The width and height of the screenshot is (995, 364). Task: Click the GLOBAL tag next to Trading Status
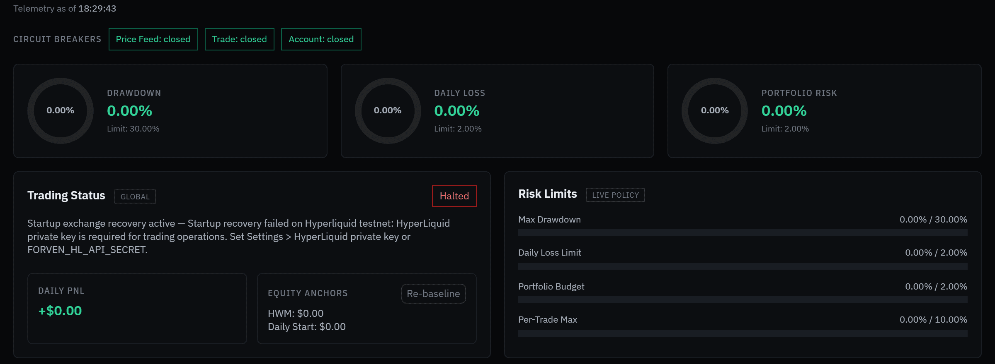point(135,196)
